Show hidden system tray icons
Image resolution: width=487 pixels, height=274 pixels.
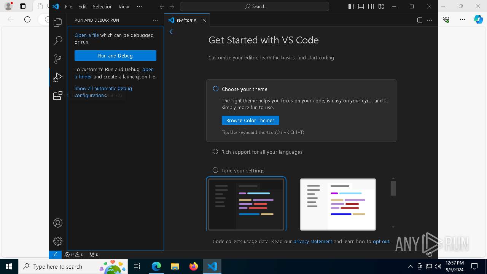pos(410,266)
